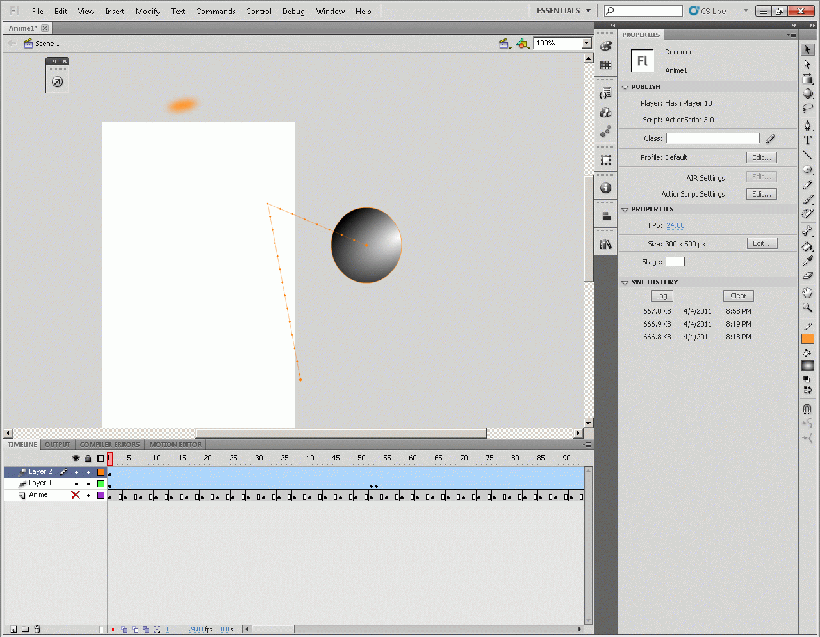Screen dimensions: 820x637
Task: Click Edit button for Profile
Action: click(x=762, y=157)
